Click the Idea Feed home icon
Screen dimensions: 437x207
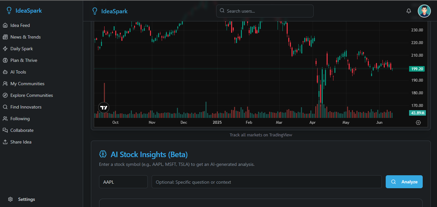click(x=5, y=25)
